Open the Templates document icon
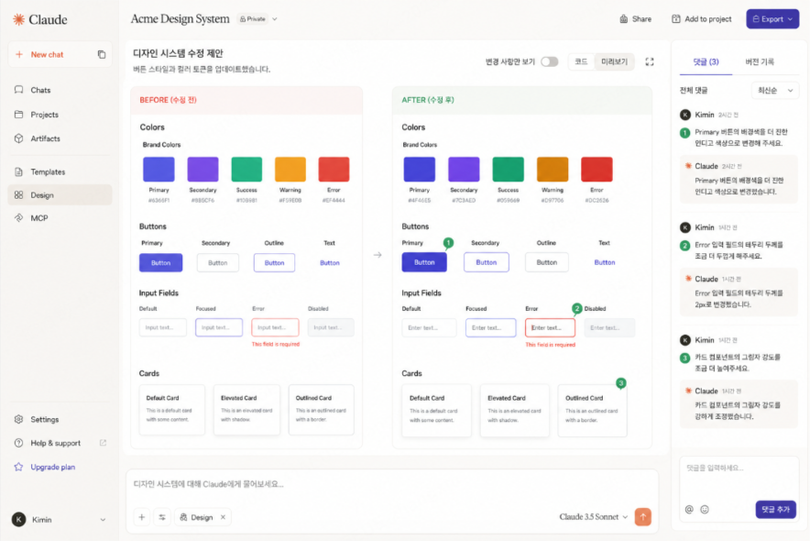The image size is (810, 541). coord(19,171)
